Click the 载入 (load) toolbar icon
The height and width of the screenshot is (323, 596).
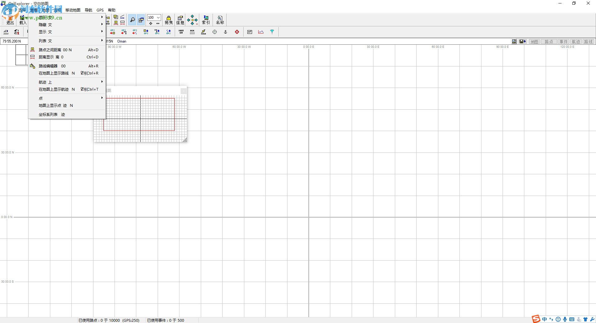pyautogui.click(x=23, y=20)
